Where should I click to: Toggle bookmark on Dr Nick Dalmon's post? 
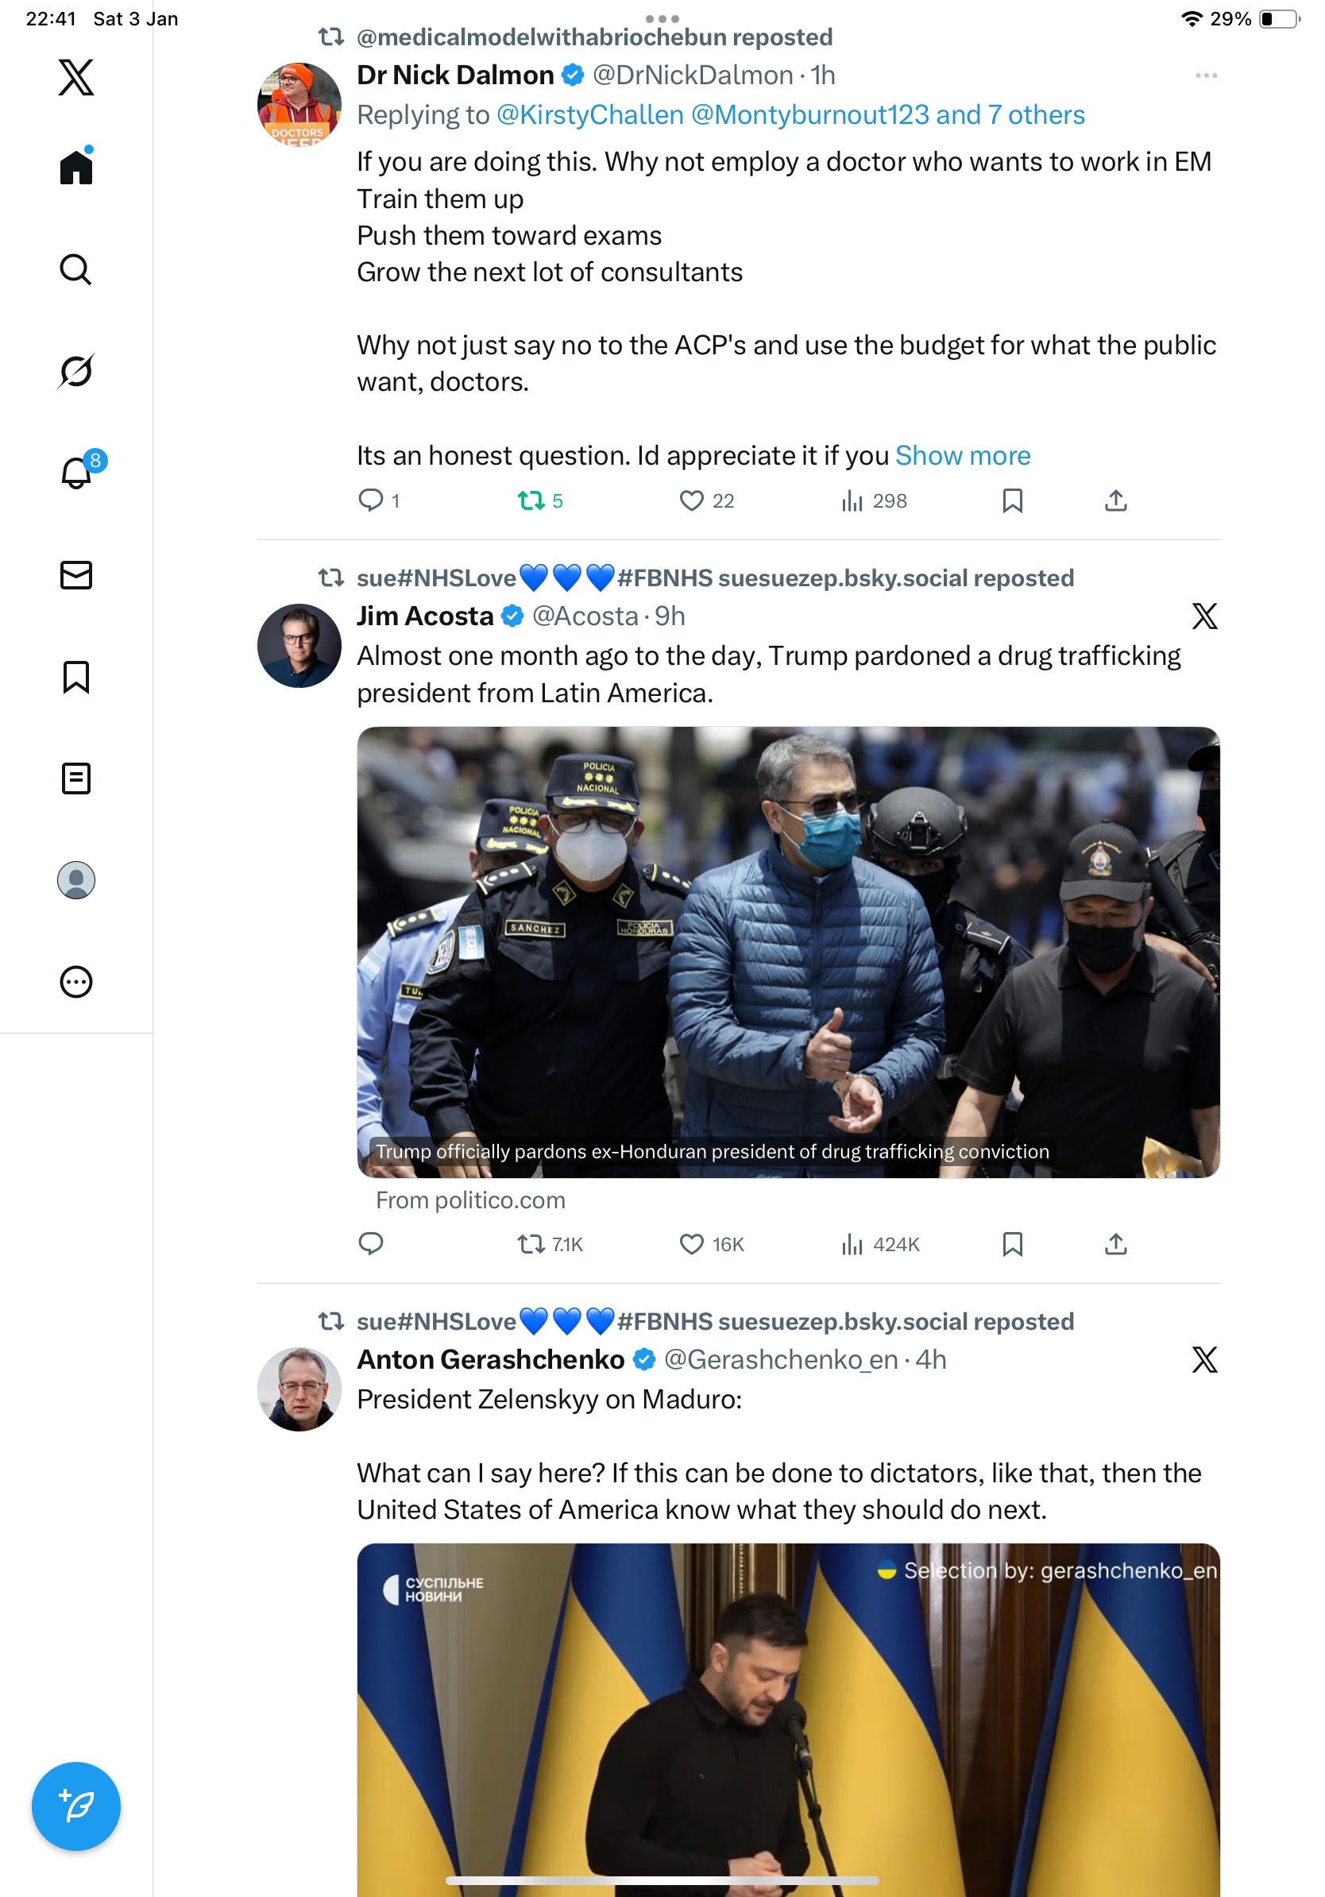[x=1012, y=500]
